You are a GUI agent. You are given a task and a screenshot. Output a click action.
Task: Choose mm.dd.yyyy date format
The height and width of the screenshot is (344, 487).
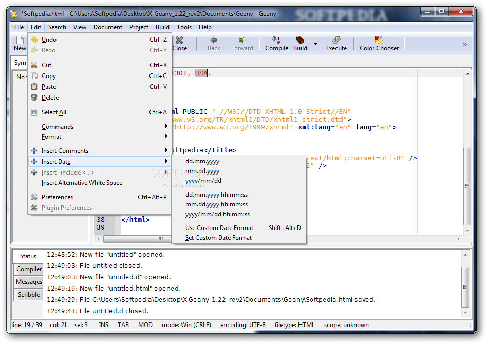[x=238, y=171]
